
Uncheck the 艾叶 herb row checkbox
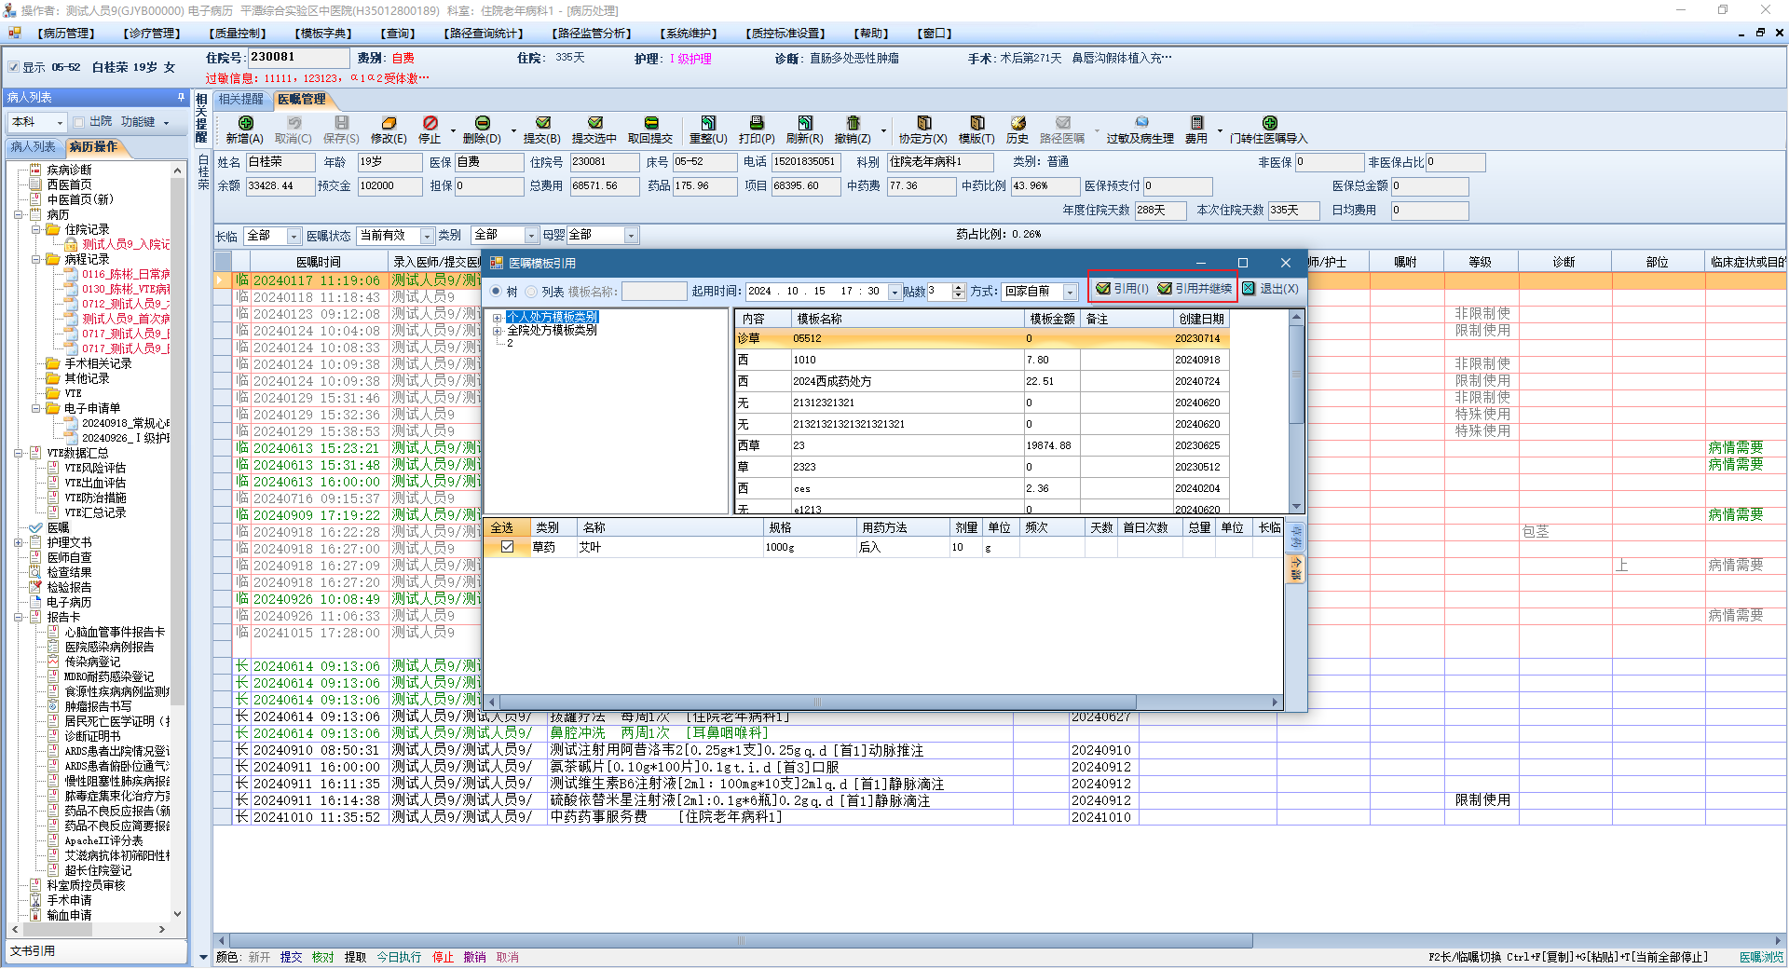click(507, 547)
